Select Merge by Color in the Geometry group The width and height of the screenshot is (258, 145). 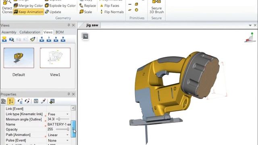(x=28, y=6)
